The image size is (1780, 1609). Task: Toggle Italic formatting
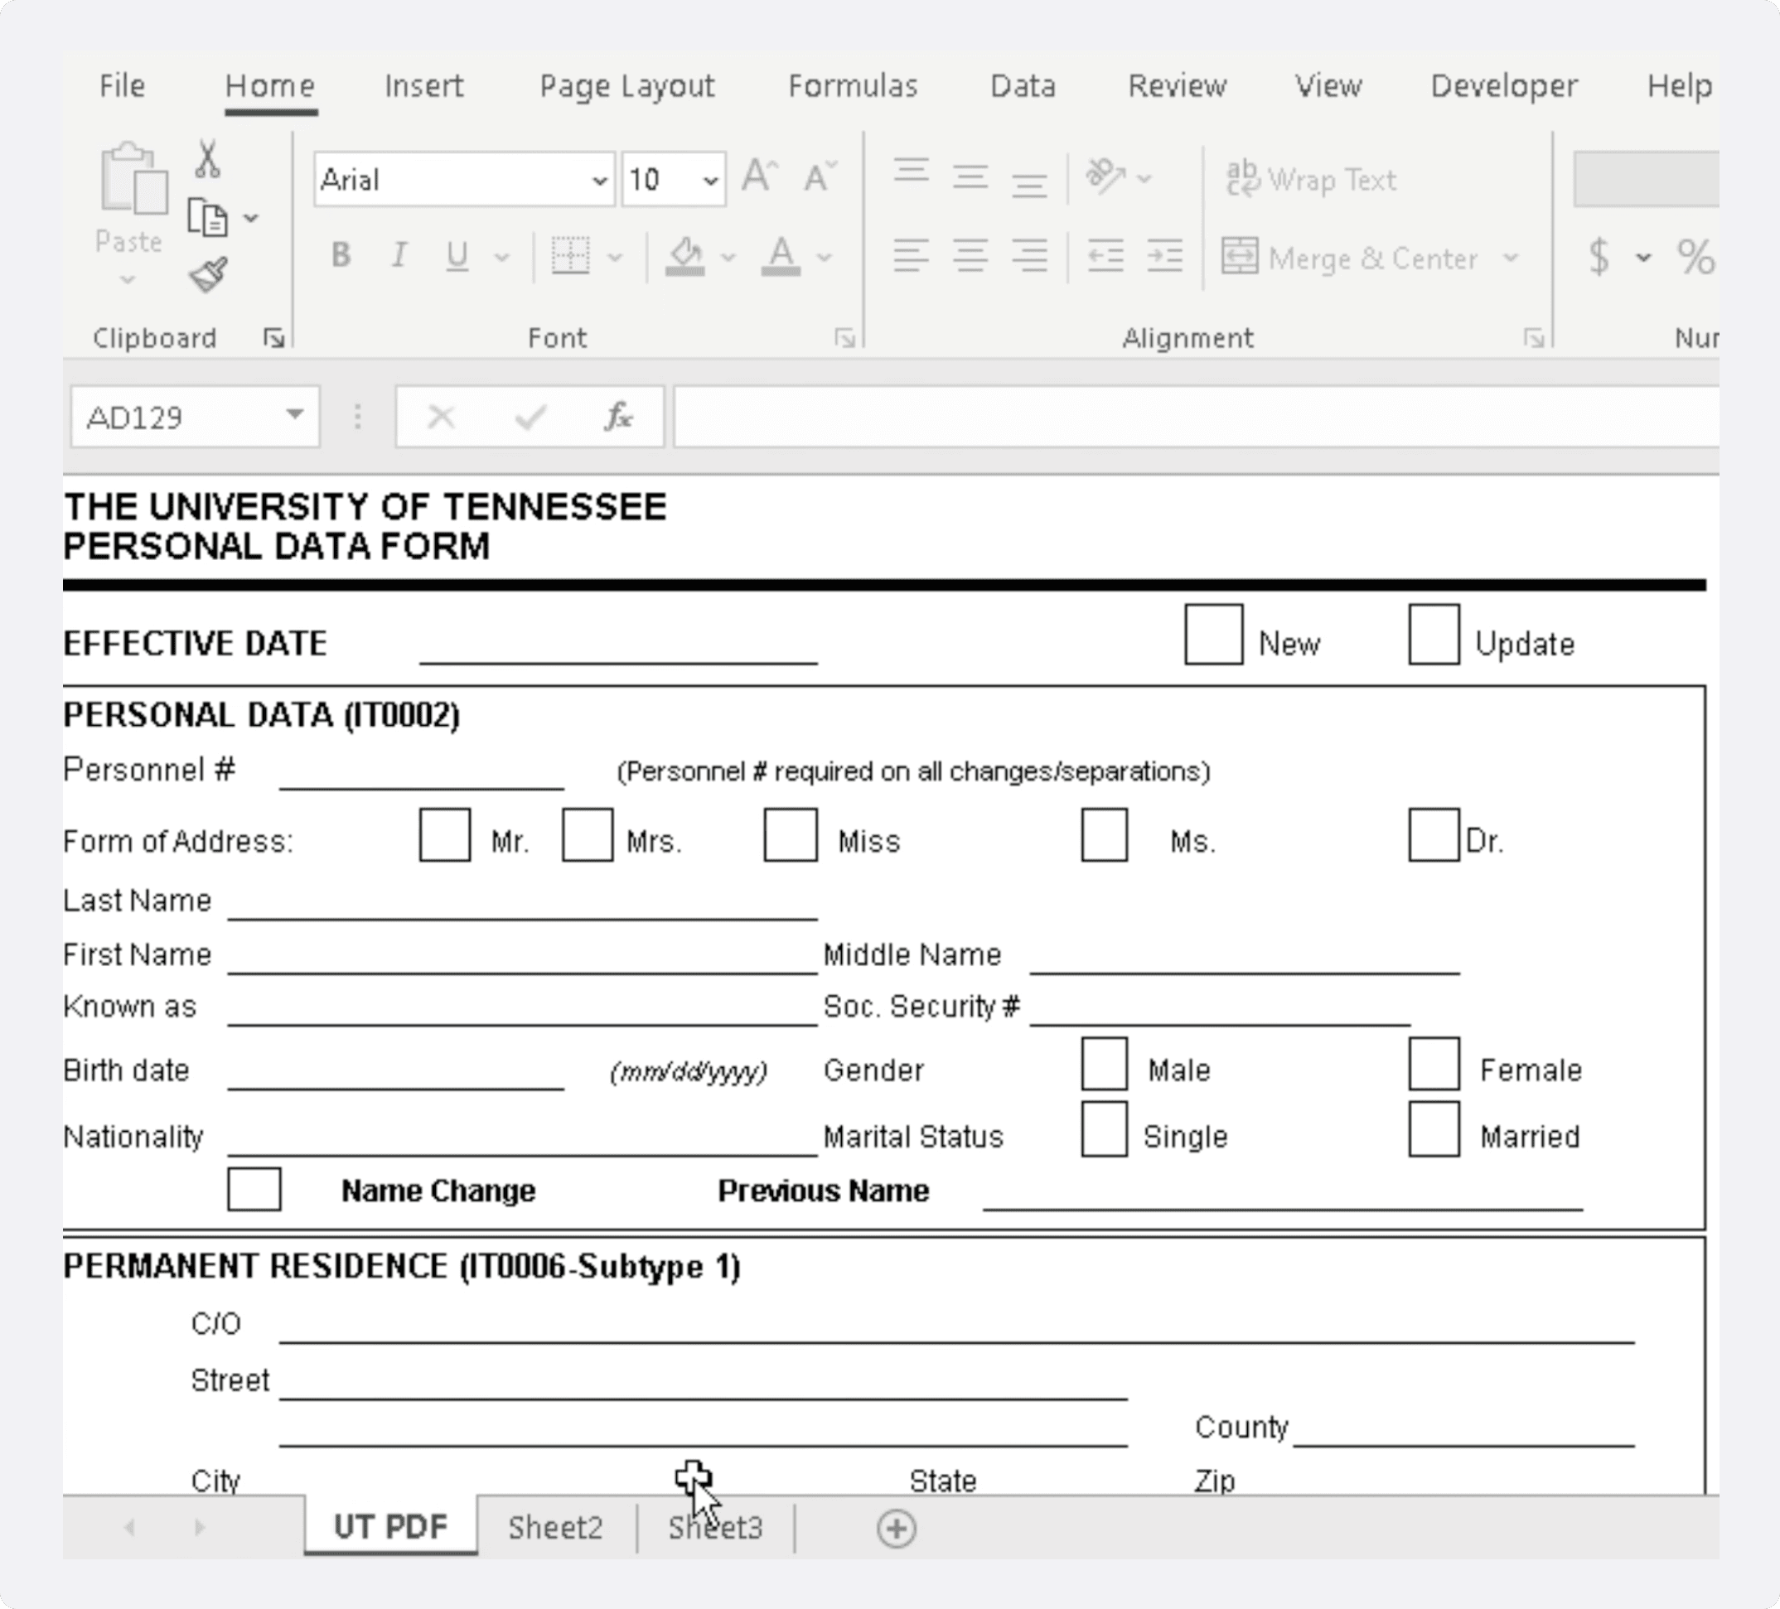[399, 256]
